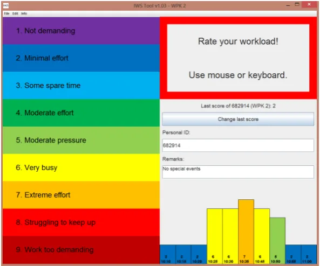Rate workload as 6. Very busy

coord(81,167)
